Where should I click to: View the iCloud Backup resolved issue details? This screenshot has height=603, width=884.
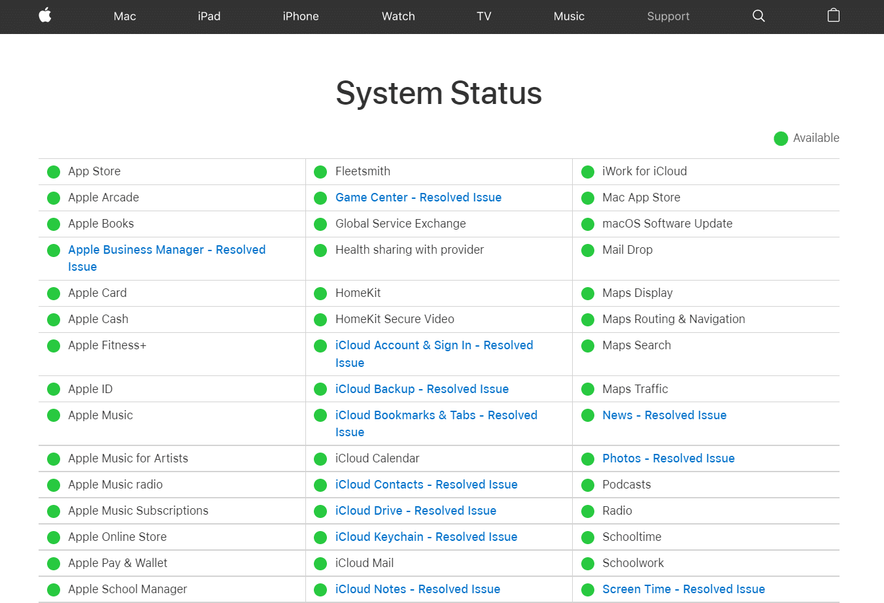tap(422, 388)
